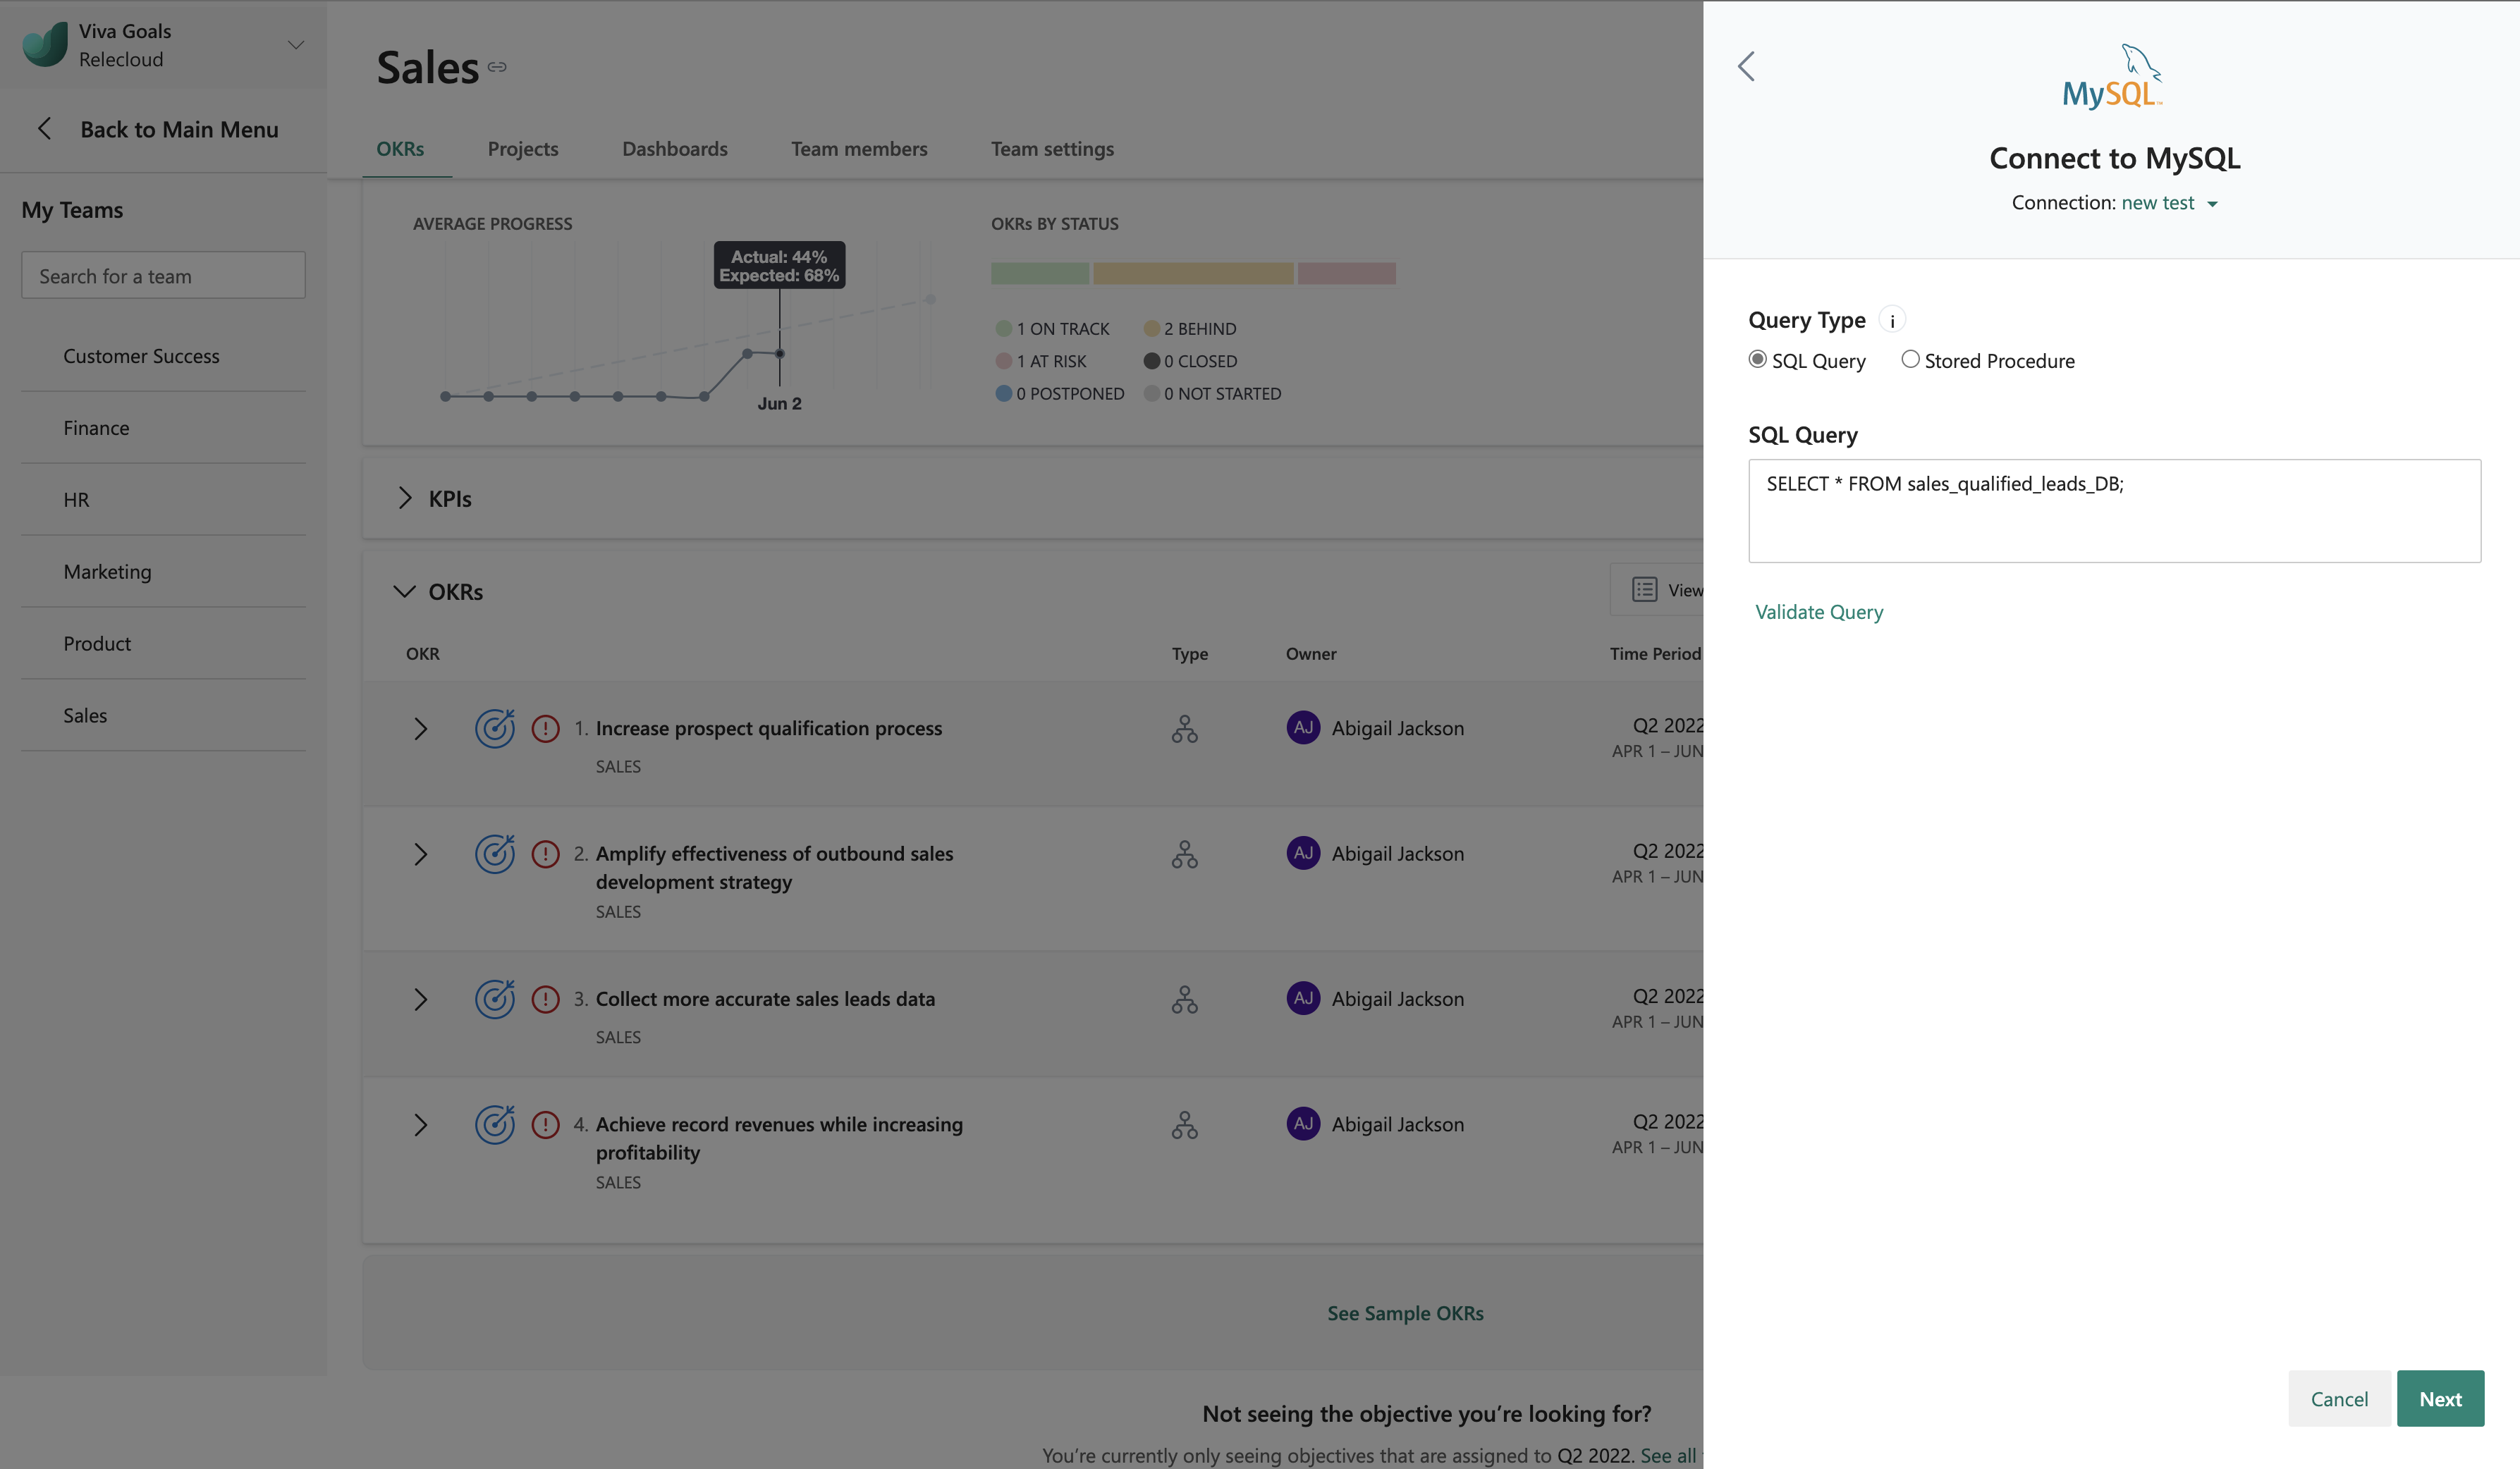Expand the Achieve record revenues objective row
2520x1469 pixels.
coord(420,1125)
